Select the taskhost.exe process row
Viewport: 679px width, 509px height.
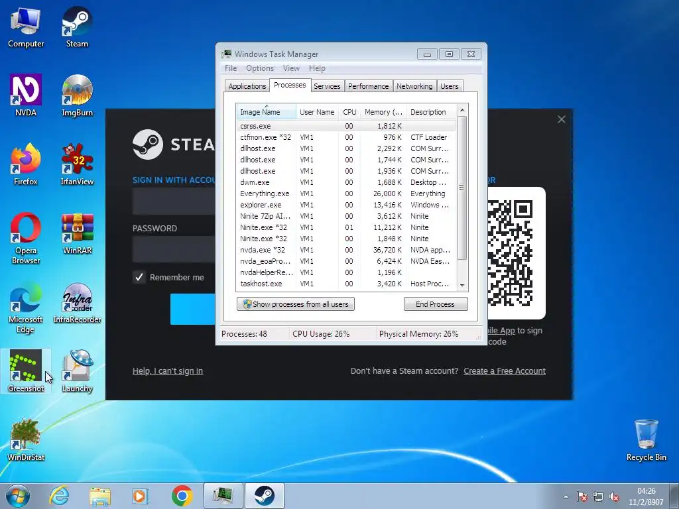pos(346,284)
